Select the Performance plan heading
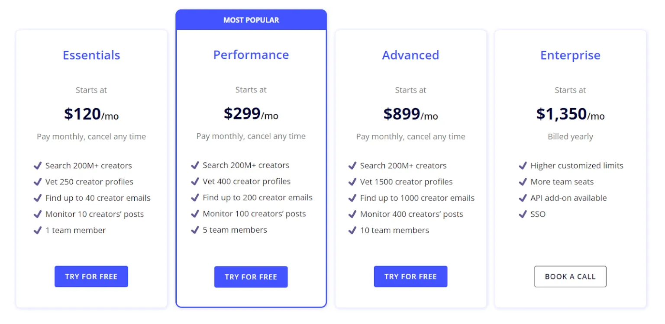This screenshot has width=665, height=324. 251,55
